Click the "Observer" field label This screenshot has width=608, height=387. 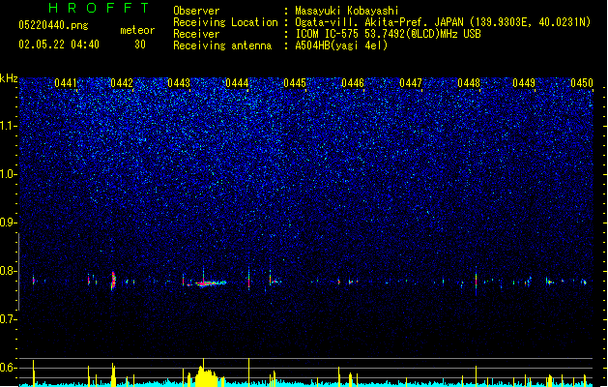[x=196, y=11]
